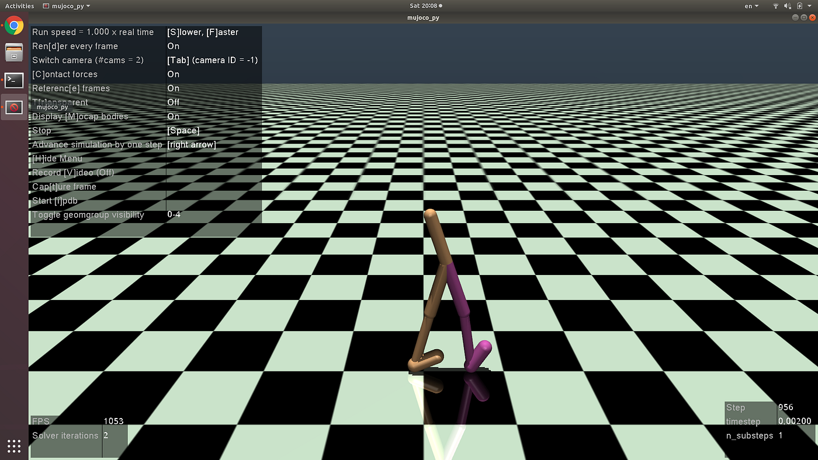Click 'On' value beside Display Mocap bodies
The image size is (818, 460).
coord(173,116)
